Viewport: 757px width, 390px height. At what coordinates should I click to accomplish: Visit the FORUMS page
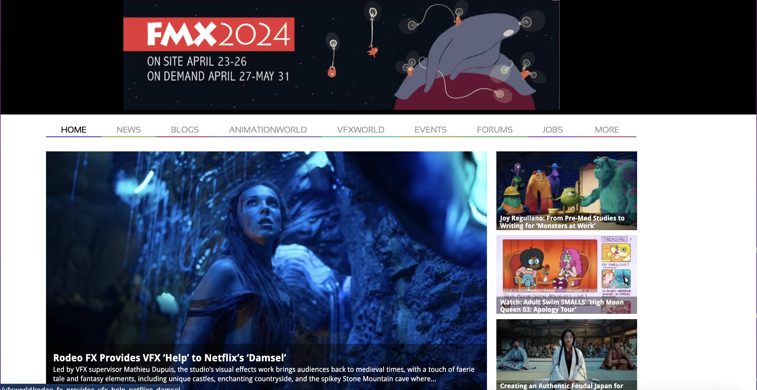[x=495, y=129]
